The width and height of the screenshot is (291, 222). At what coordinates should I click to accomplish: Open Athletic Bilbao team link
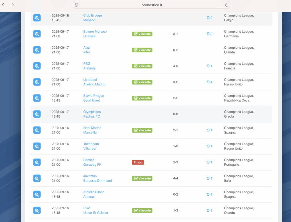pos(94,192)
